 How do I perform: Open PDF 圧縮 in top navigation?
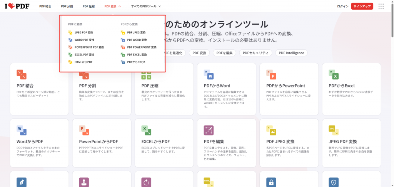[x=89, y=6]
